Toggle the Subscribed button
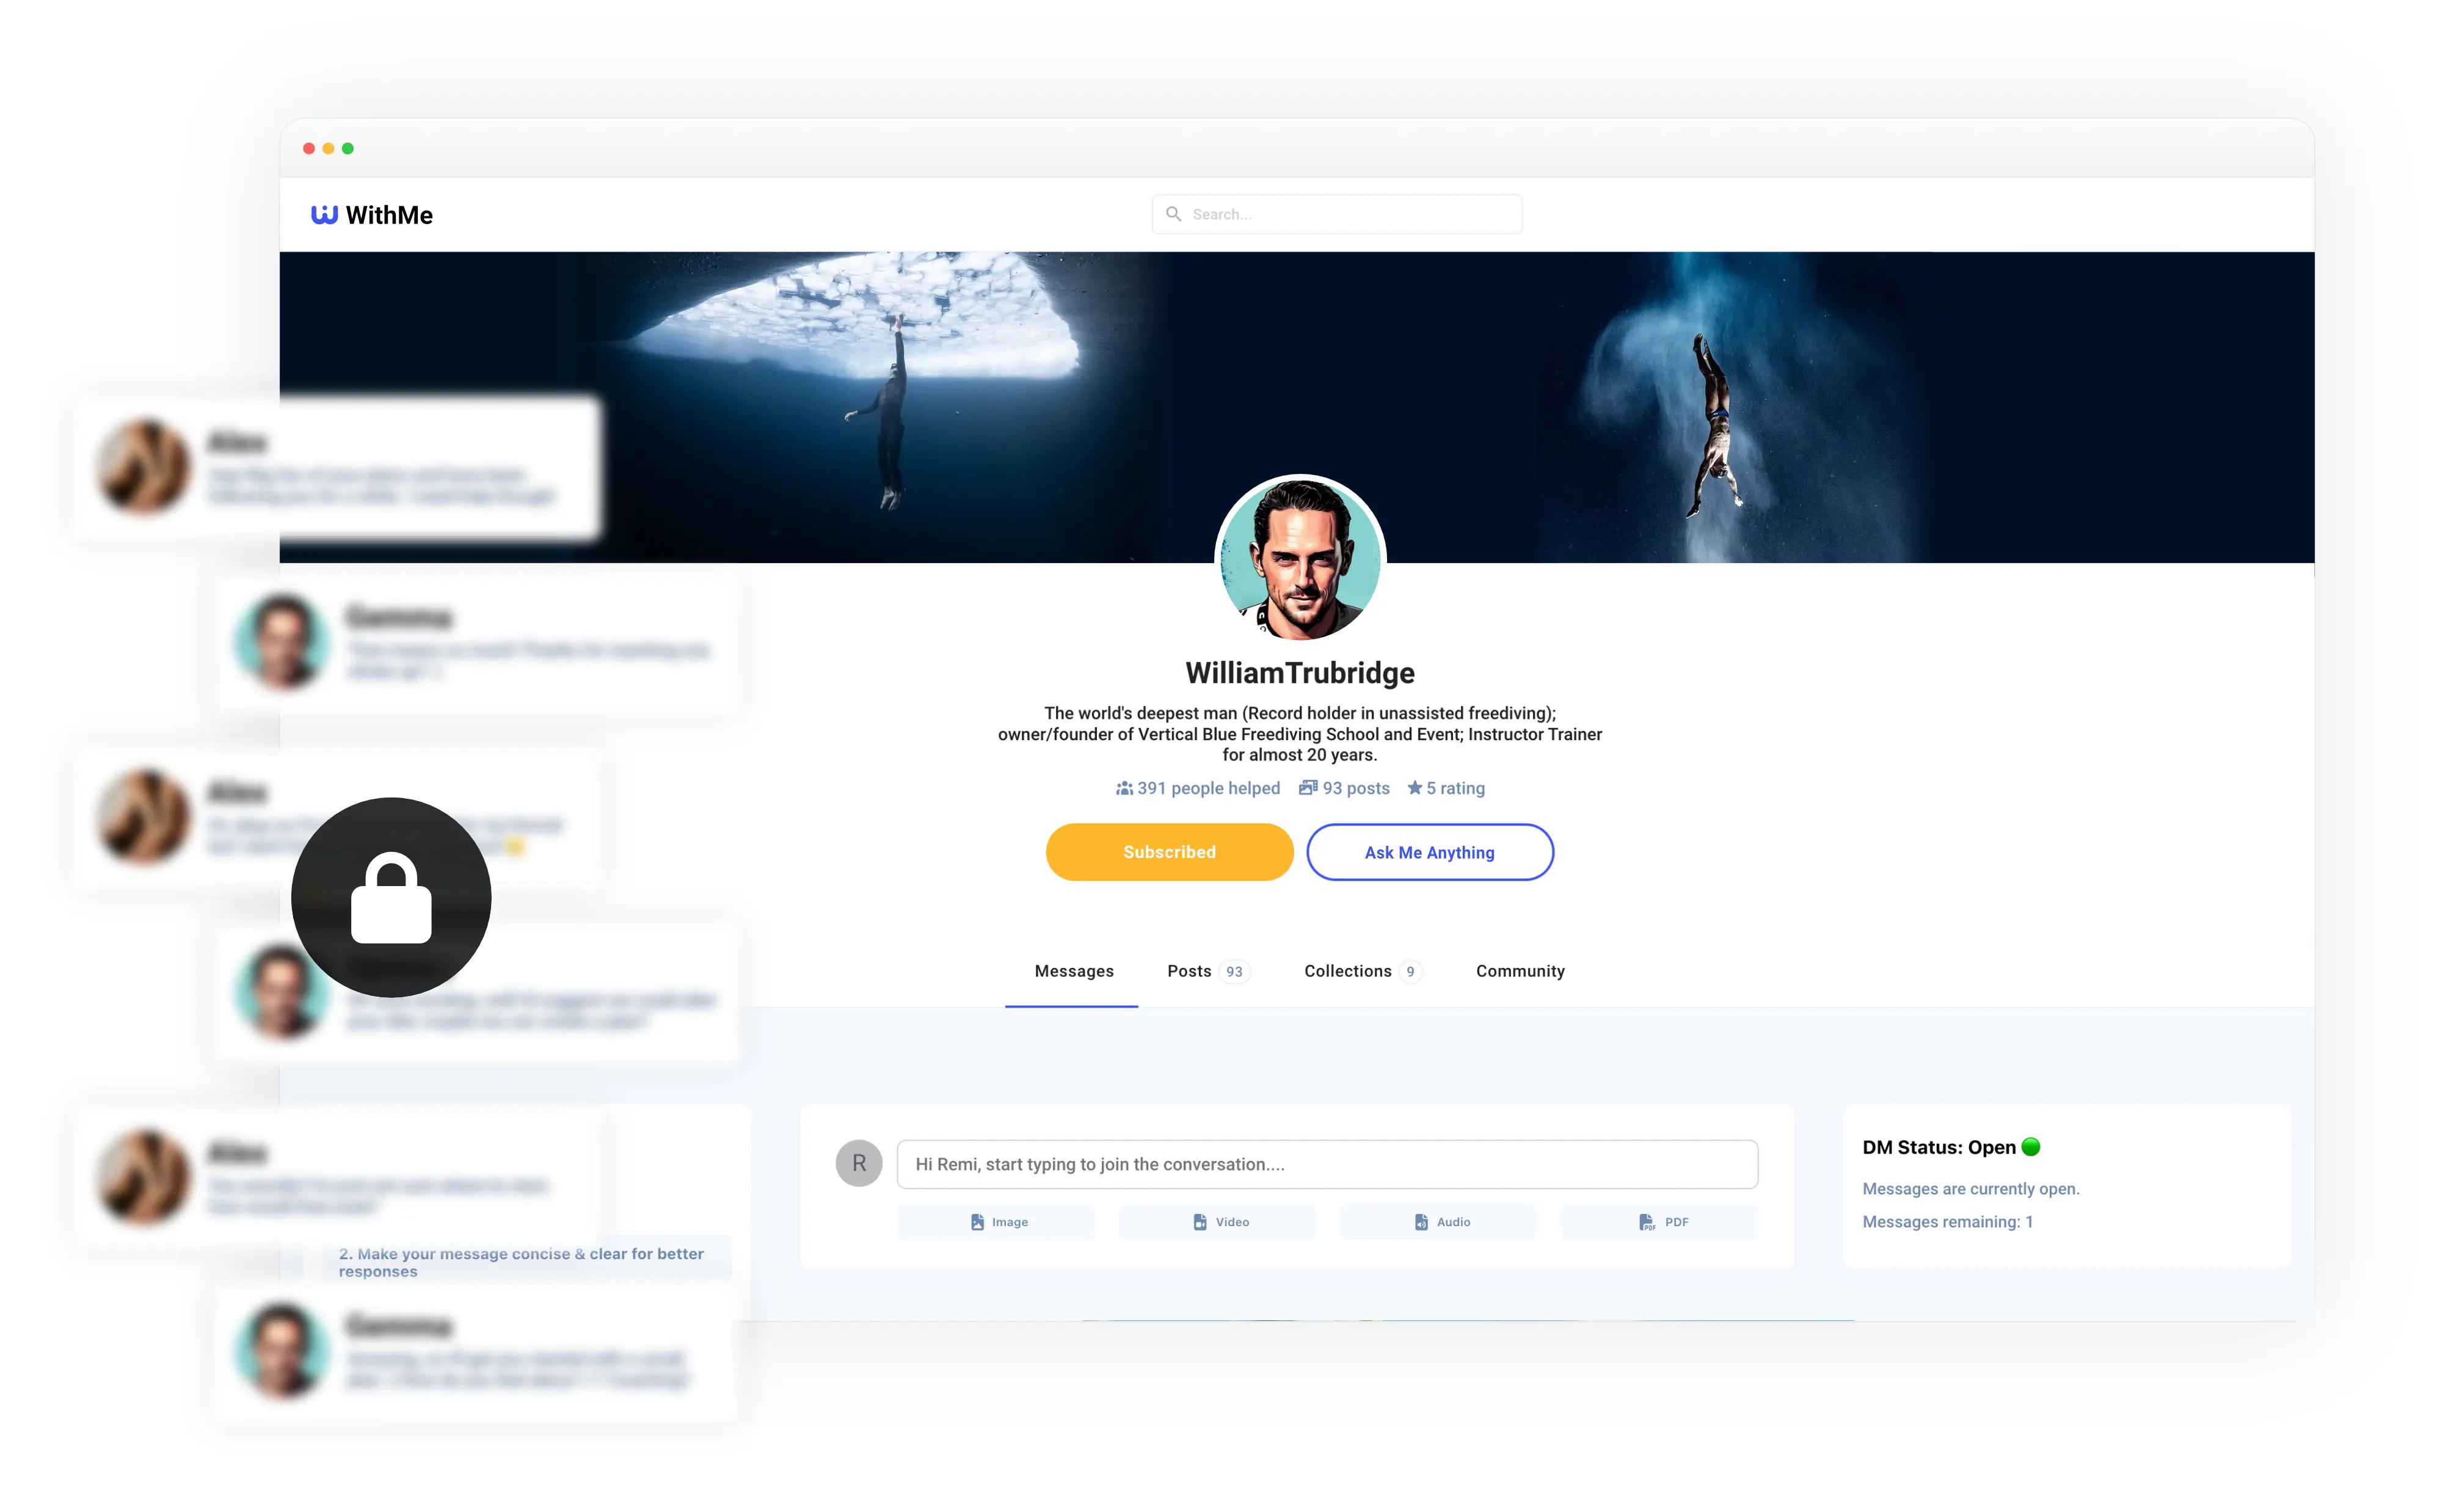2443x1512 pixels. pyautogui.click(x=1169, y=852)
